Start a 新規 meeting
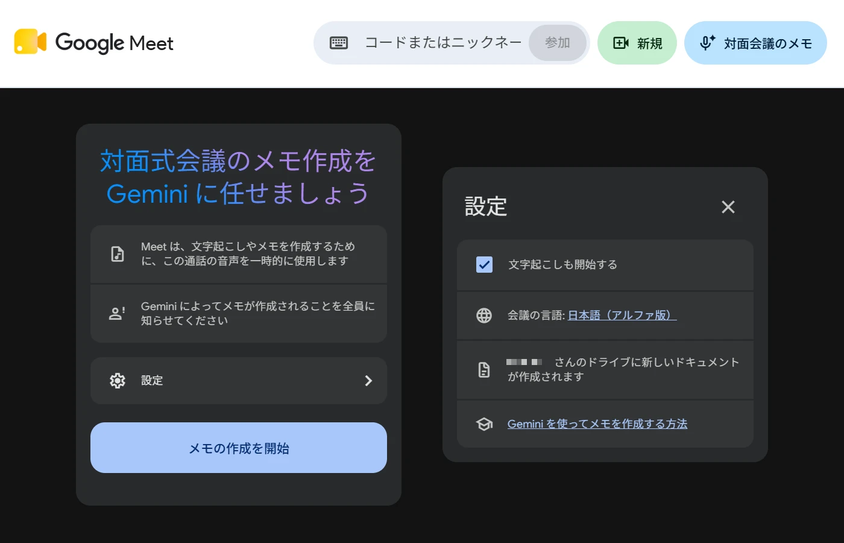 (637, 43)
